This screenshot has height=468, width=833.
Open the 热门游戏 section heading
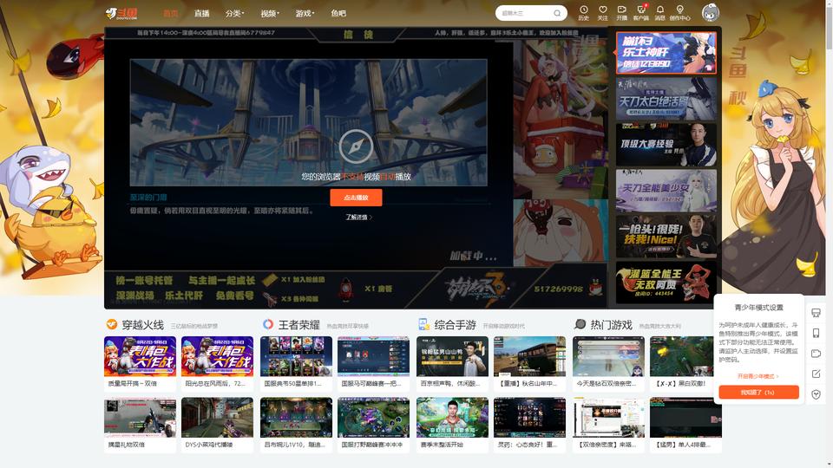(x=612, y=325)
